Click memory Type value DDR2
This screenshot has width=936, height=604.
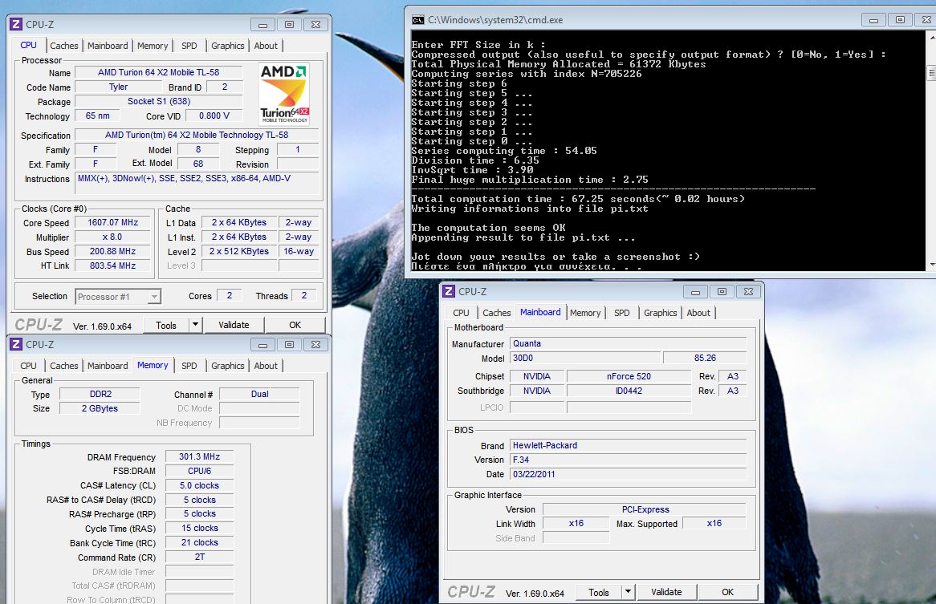tap(101, 394)
